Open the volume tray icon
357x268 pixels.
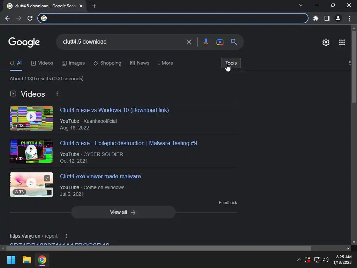(326, 260)
